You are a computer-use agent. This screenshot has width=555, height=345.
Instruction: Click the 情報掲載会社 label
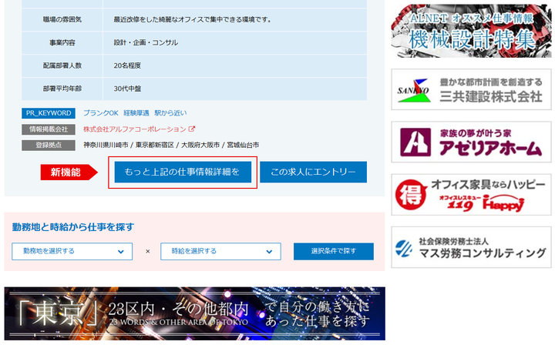49,129
